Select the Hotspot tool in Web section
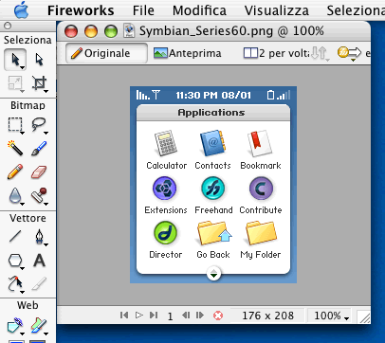 pyautogui.click(x=15, y=326)
